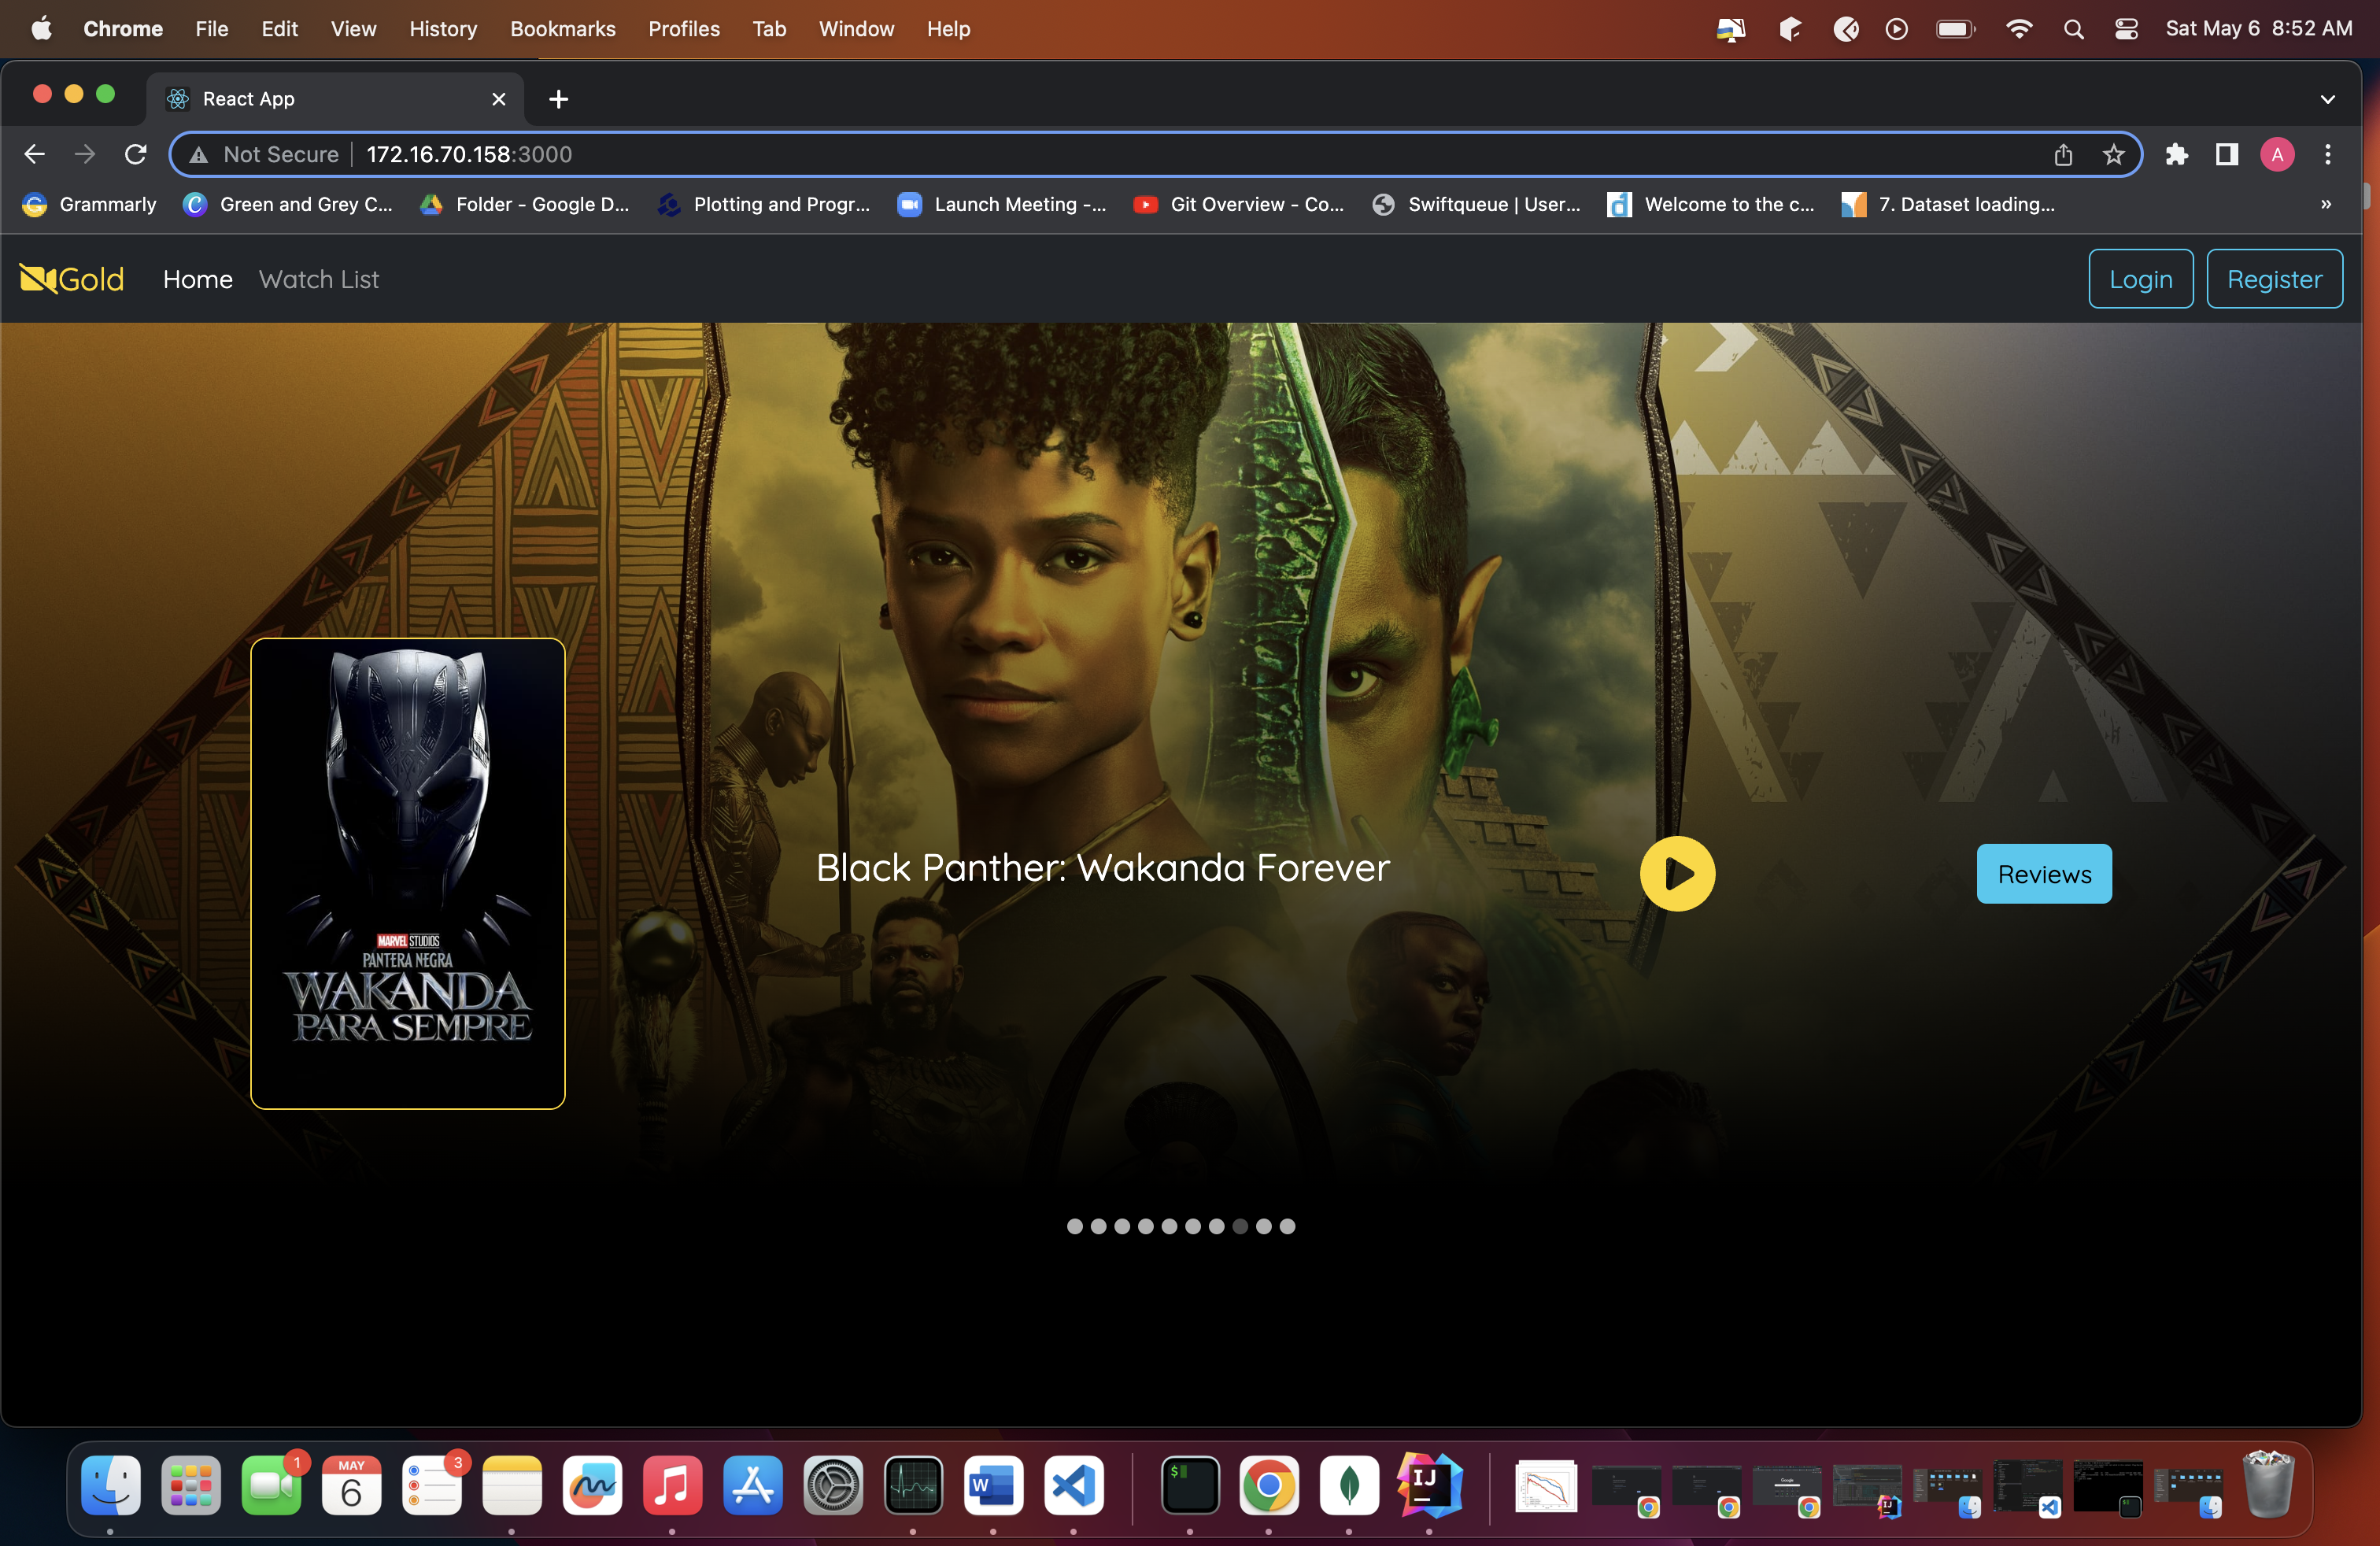Select the seventh carousel indicator dot
2380x1546 pixels.
pos(1217,1226)
